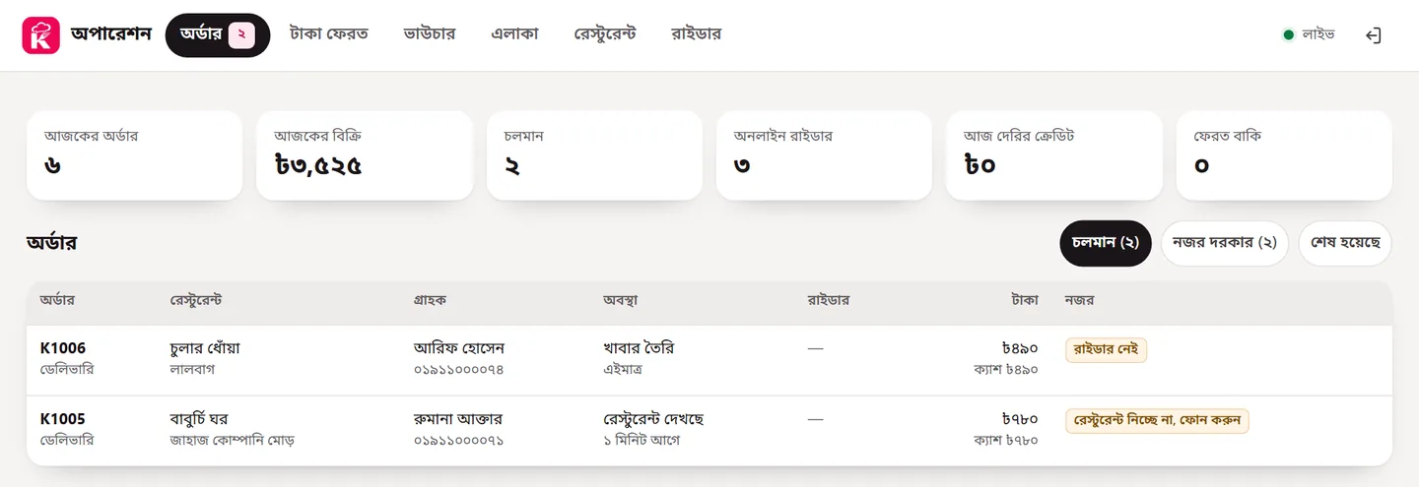Click the অর্ডার column header
The height and width of the screenshot is (487, 1419).
click(x=57, y=300)
